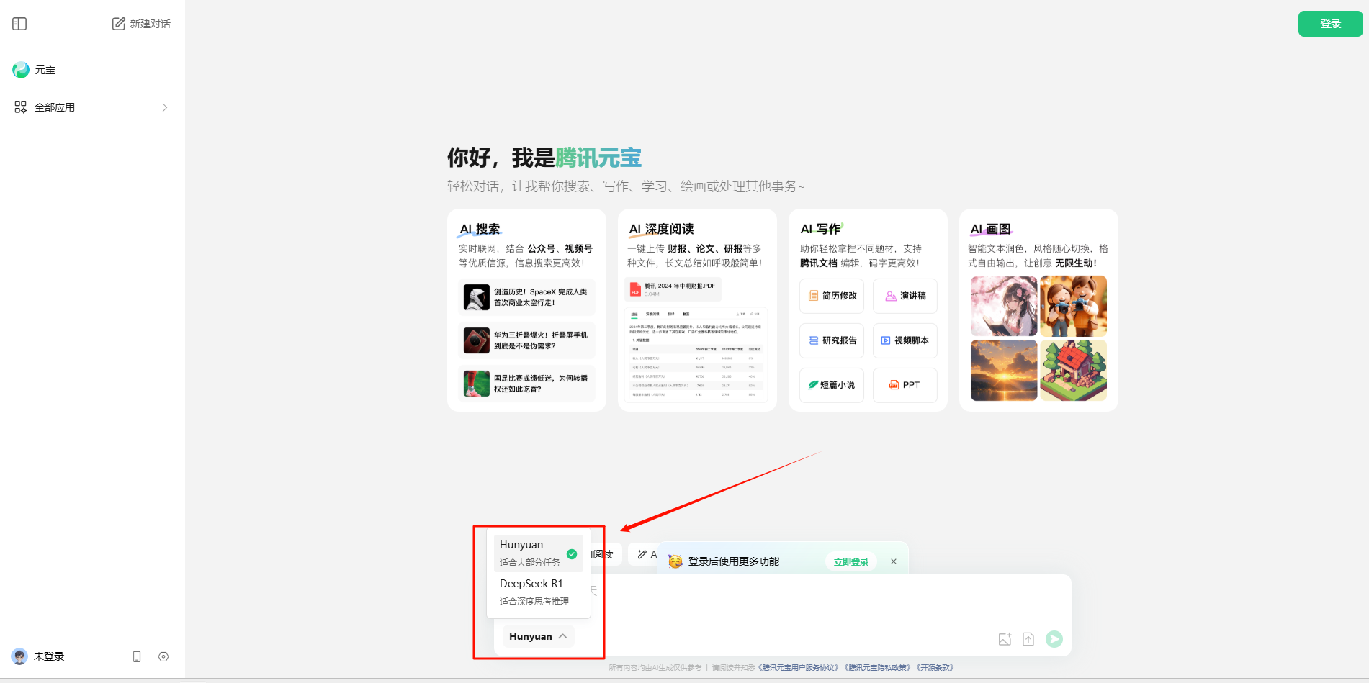This screenshot has width=1369, height=683.
Task: Select the 简历修改 writing template
Action: click(x=832, y=296)
